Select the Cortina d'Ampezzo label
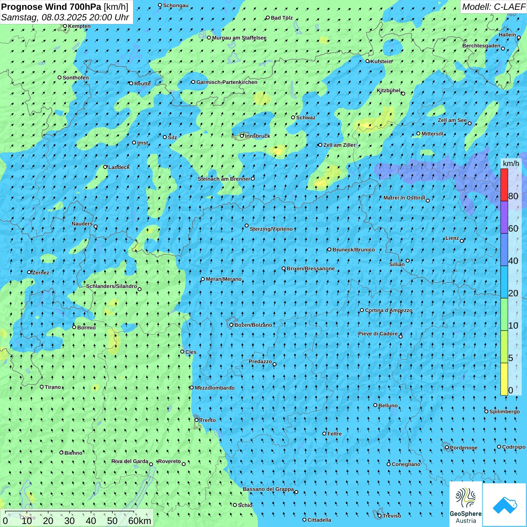Image resolution: width=527 pixels, height=527 pixels. point(388,310)
